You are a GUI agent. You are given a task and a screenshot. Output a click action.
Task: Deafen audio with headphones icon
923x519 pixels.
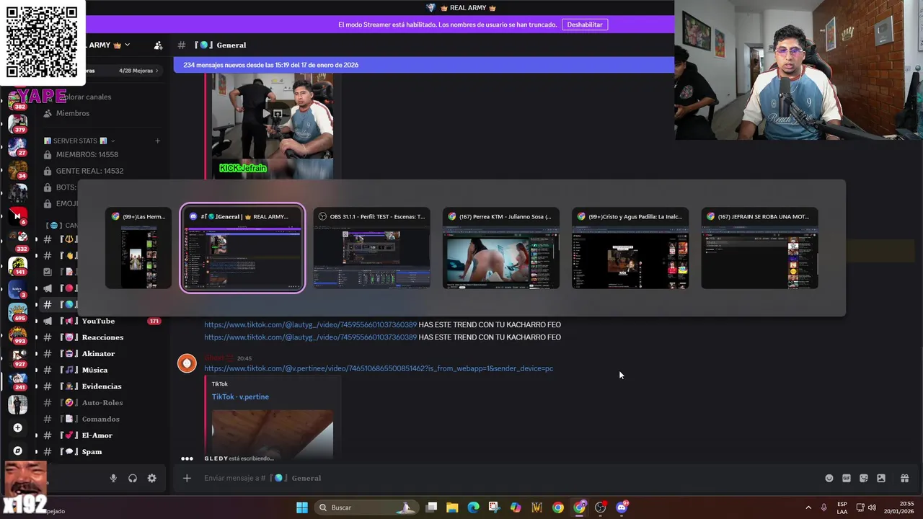tap(133, 478)
